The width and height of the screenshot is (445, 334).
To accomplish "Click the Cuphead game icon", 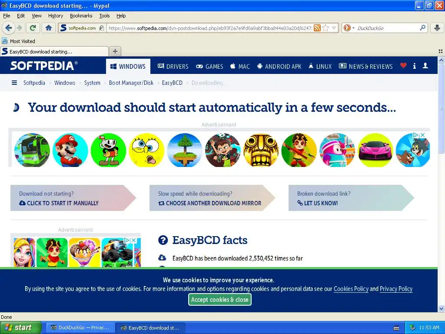I will pyautogui.click(x=108, y=150).
